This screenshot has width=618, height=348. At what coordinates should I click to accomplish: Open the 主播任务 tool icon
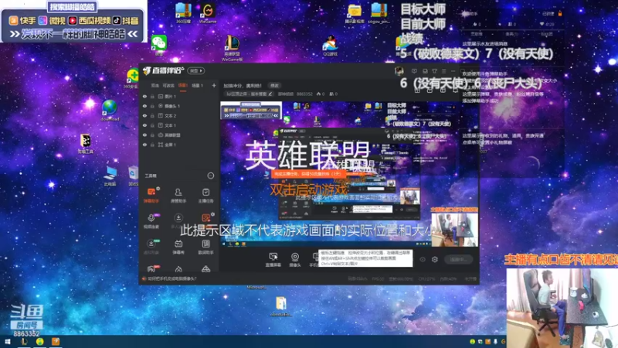[x=205, y=196]
